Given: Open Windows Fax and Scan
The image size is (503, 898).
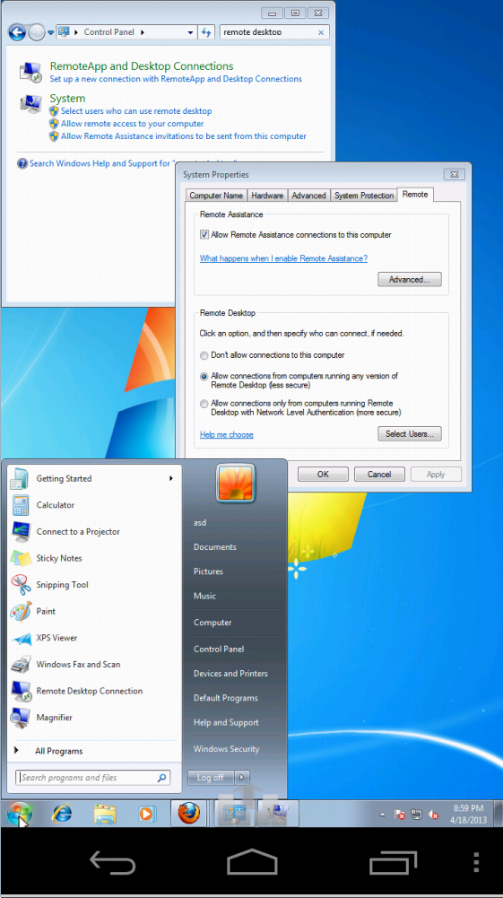Looking at the screenshot, I should 92,665.
